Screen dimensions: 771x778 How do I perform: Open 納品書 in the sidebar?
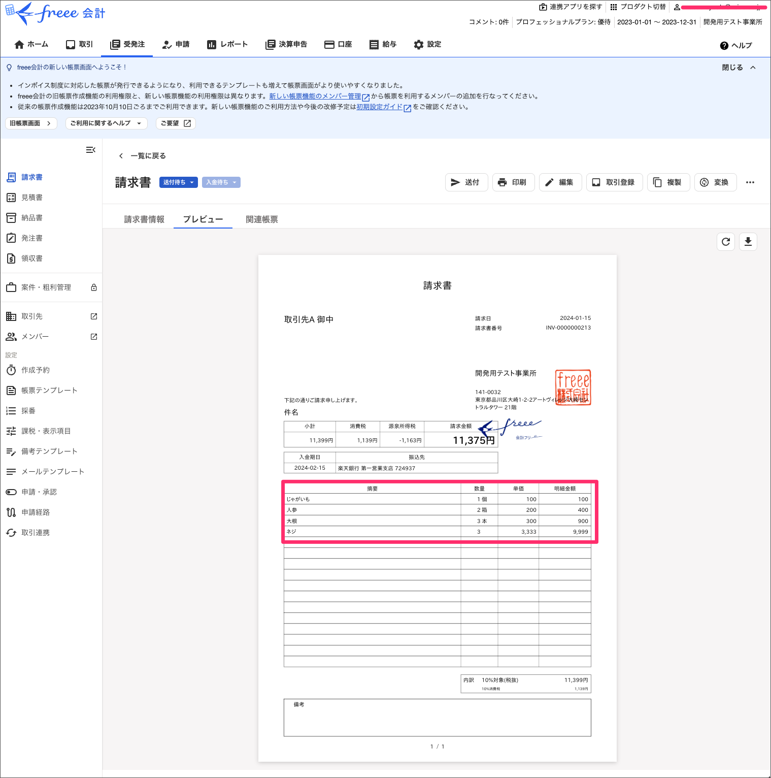click(31, 218)
